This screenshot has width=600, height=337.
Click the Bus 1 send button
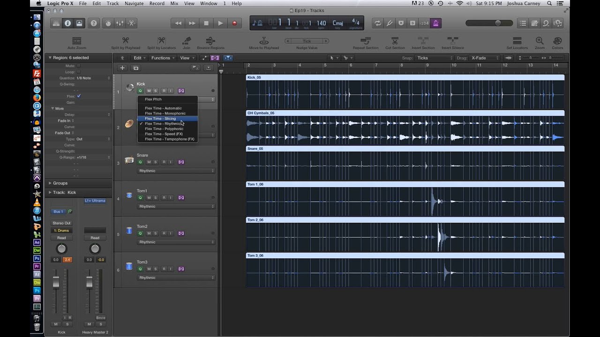pyautogui.click(x=59, y=212)
